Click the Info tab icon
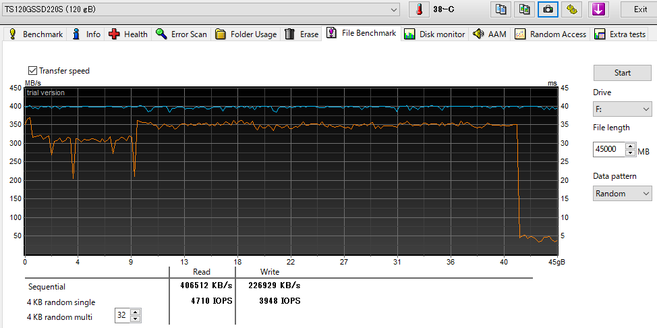Image resolution: width=657 pixels, height=328 pixels. click(76, 34)
